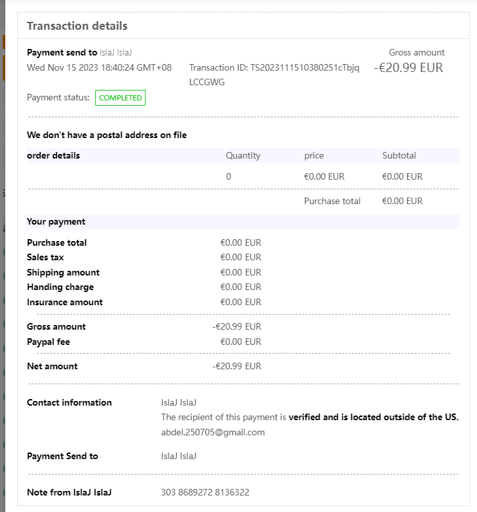Click the no postal address on file notice
The image size is (477, 512).
coord(107,135)
